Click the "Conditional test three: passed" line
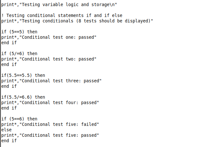This screenshot has height=147, width=206. (51, 81)
